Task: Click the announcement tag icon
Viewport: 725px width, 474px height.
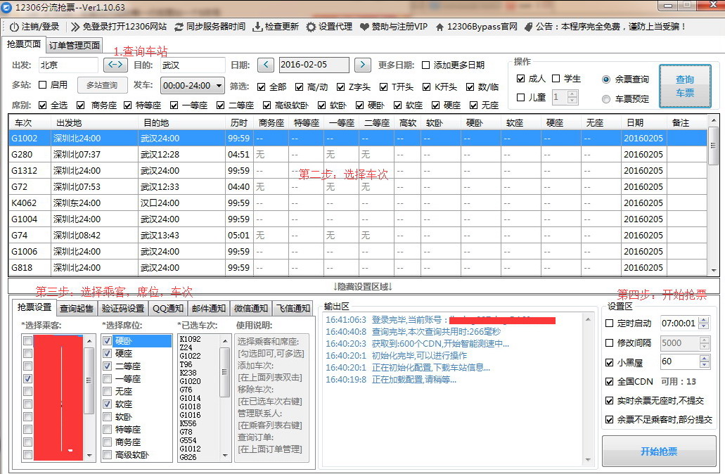Action: click(x=528, y=27)
